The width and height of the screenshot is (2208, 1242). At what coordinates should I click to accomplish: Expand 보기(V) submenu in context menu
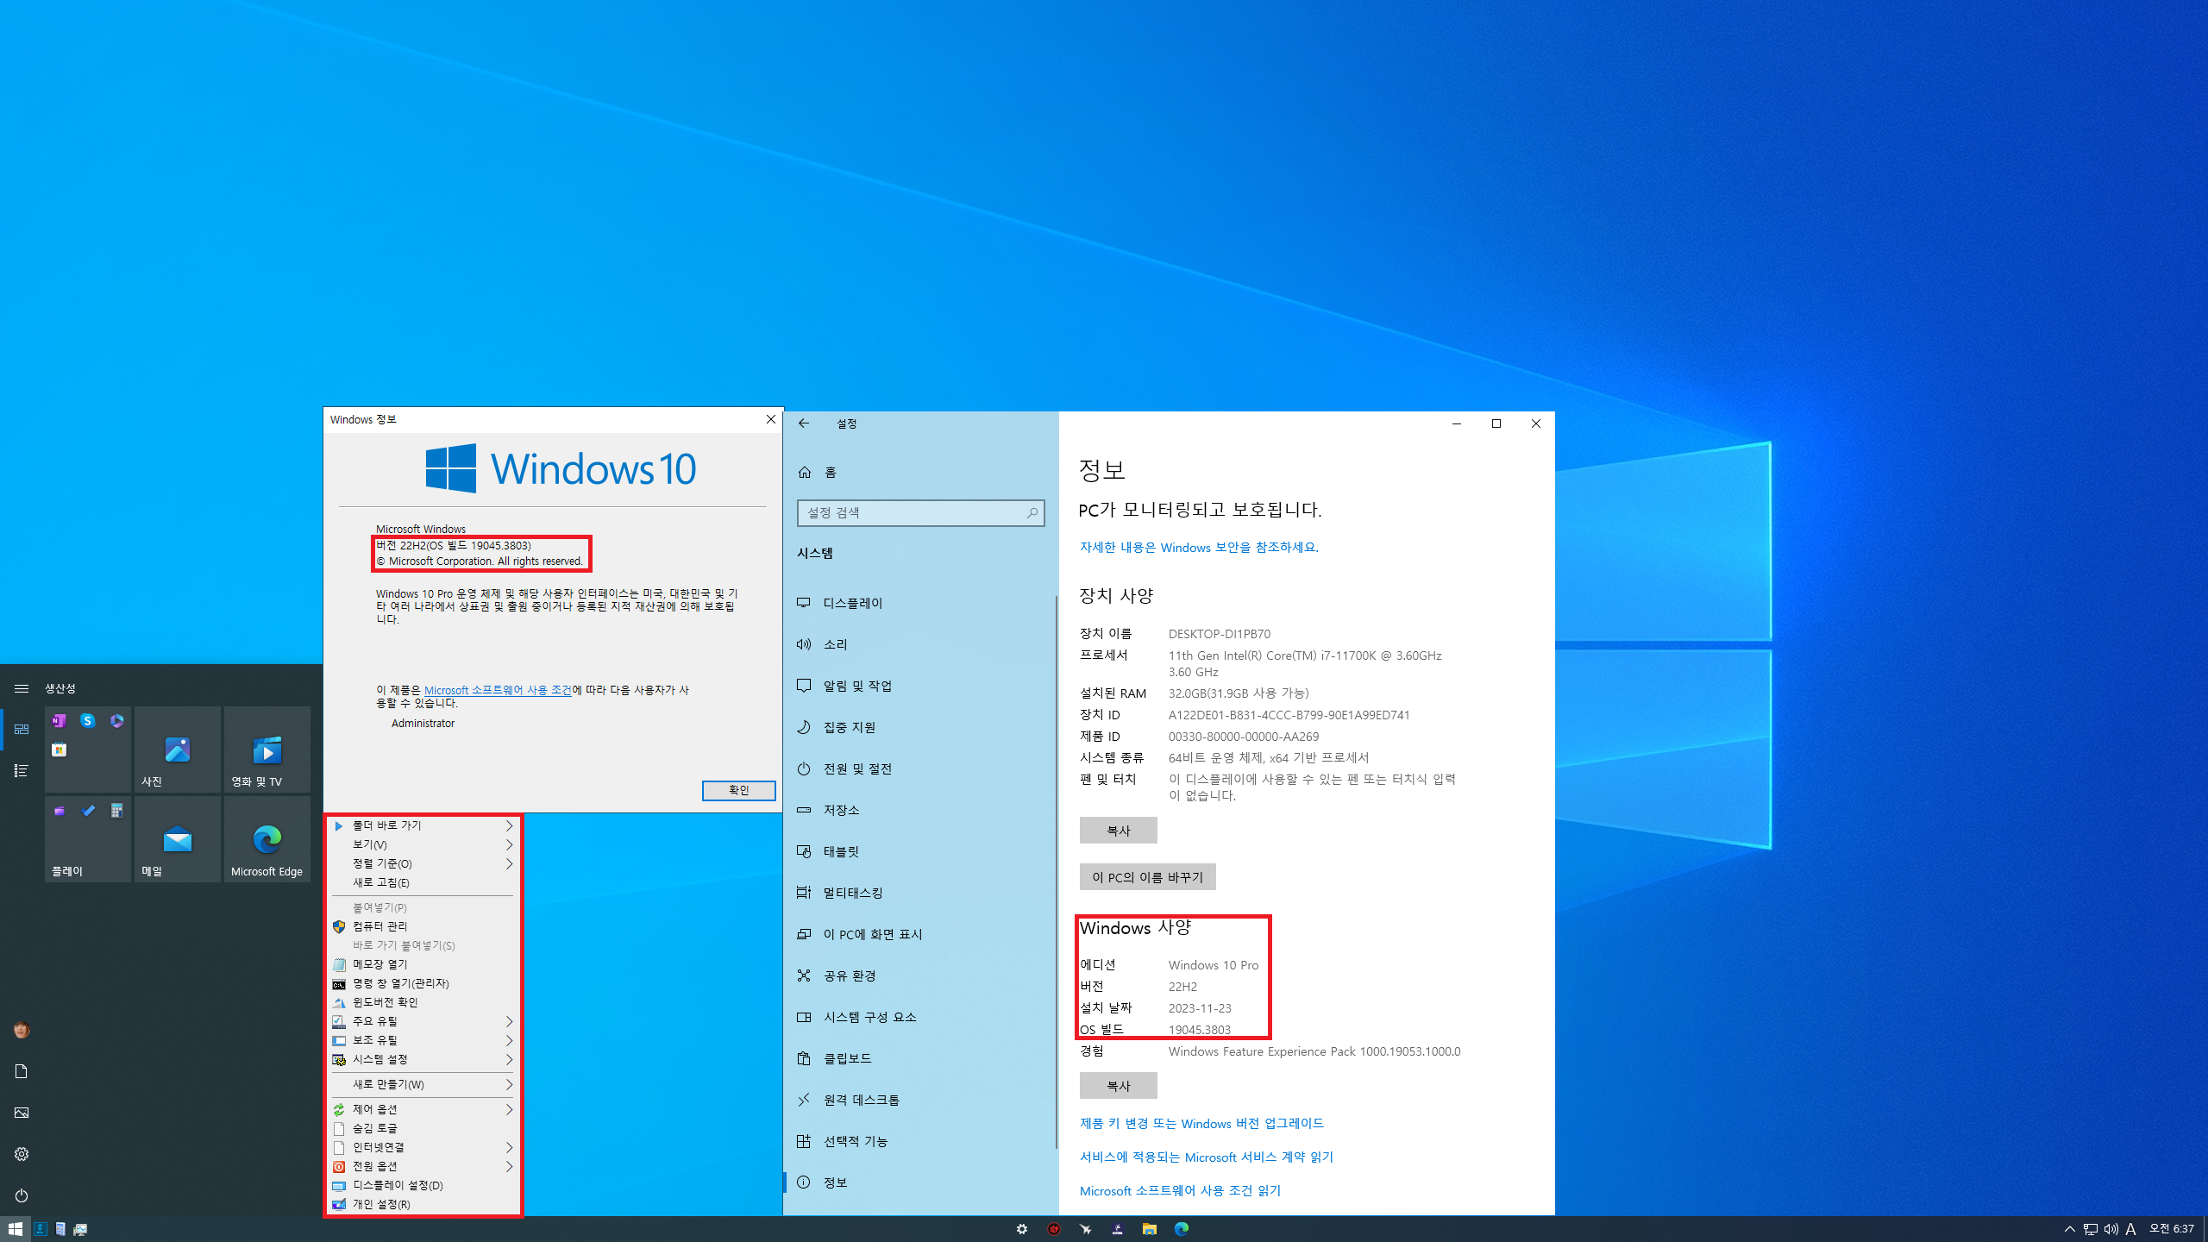tap(423, 844)
